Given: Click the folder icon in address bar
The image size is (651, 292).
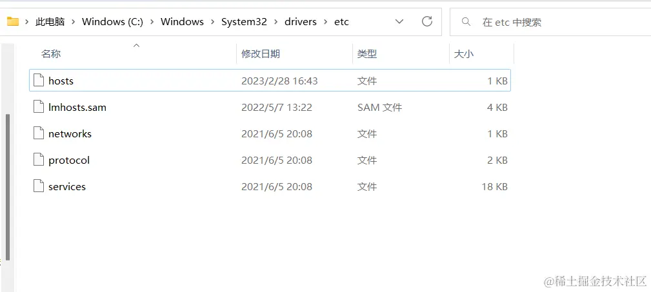Looking at the screenshot, I should coord(13,21).
